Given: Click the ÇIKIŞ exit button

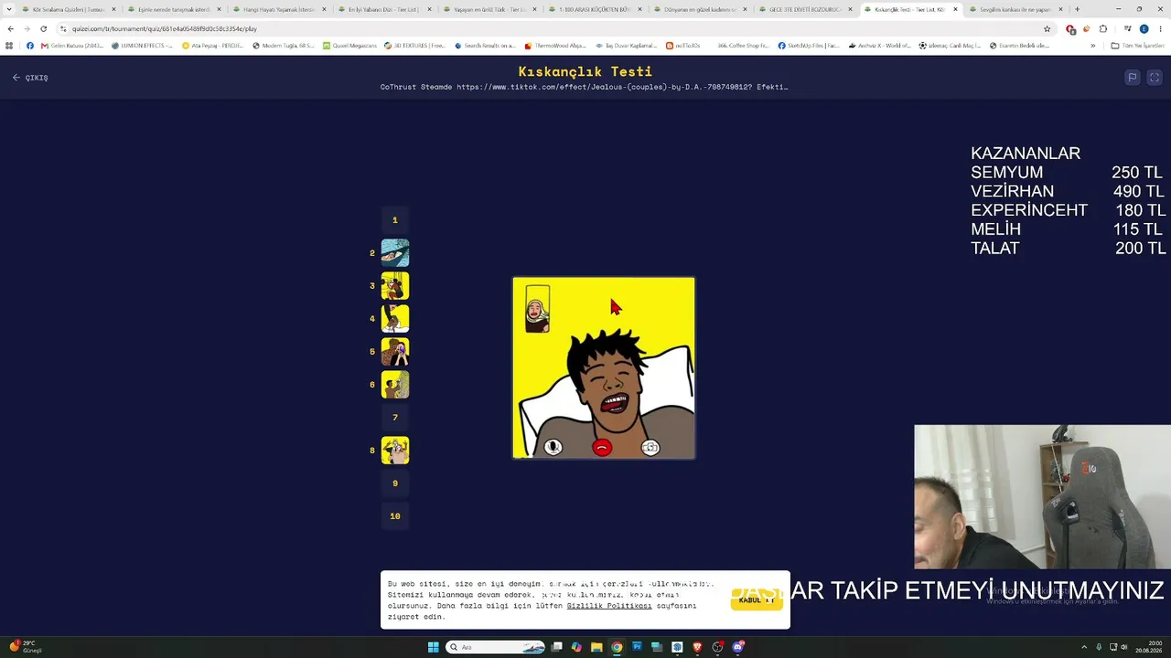Looking at the screenshot, I should [30, 78].
